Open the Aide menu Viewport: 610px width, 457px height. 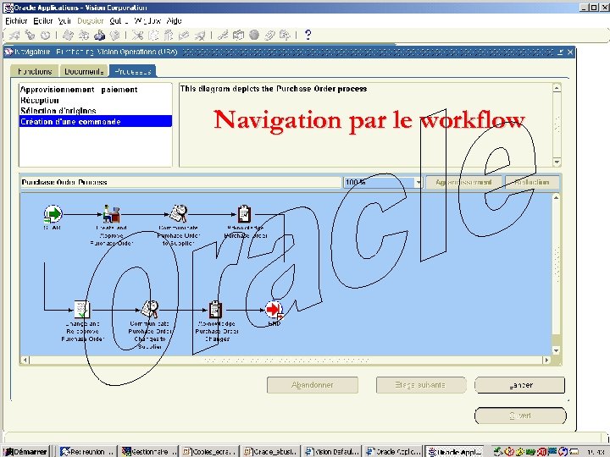(x=174, y=21)
